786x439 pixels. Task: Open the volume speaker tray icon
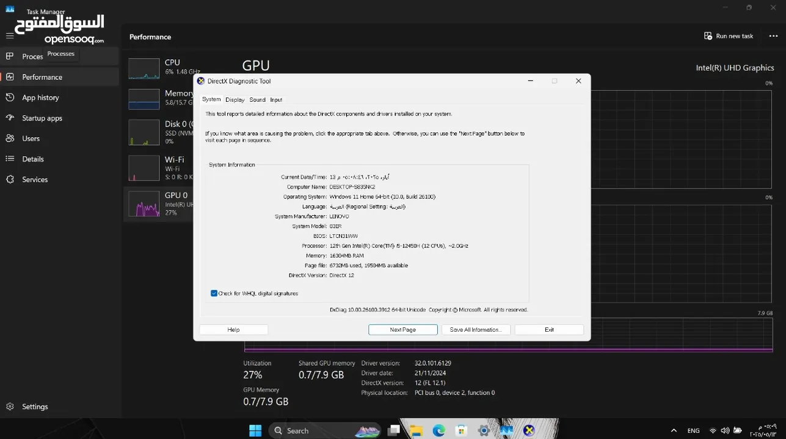pos(725,430)
